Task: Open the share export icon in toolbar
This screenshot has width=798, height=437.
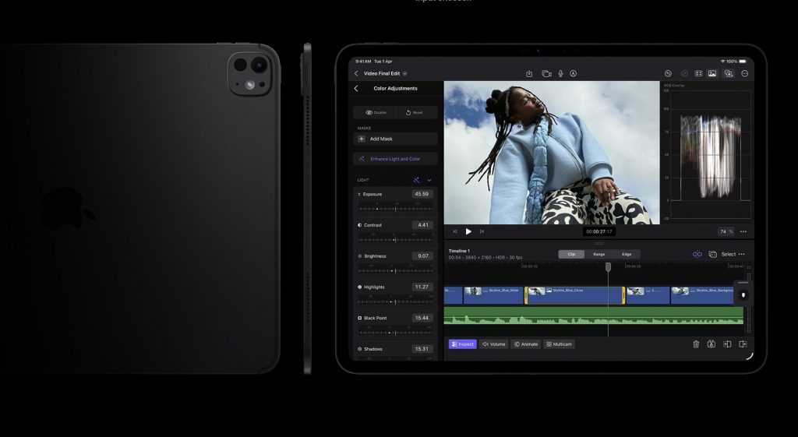Action: coord(529,73)
